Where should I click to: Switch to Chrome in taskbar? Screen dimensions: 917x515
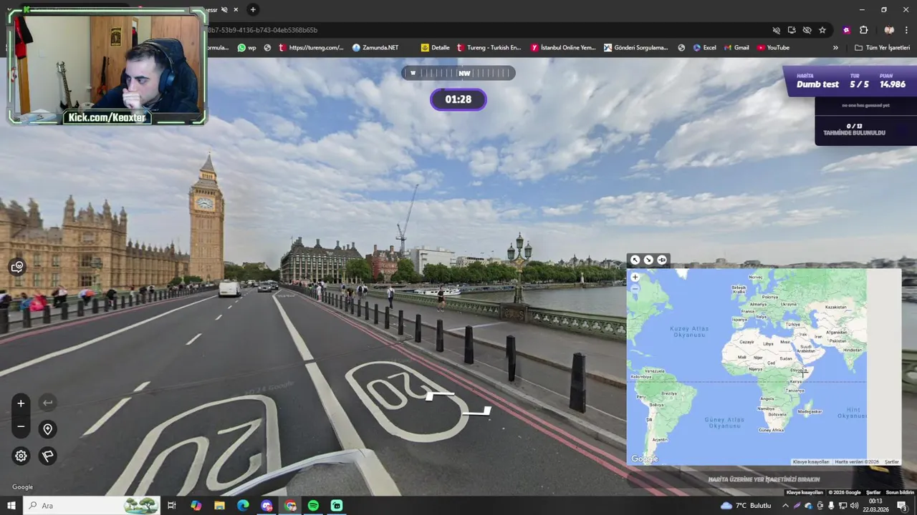290,506
